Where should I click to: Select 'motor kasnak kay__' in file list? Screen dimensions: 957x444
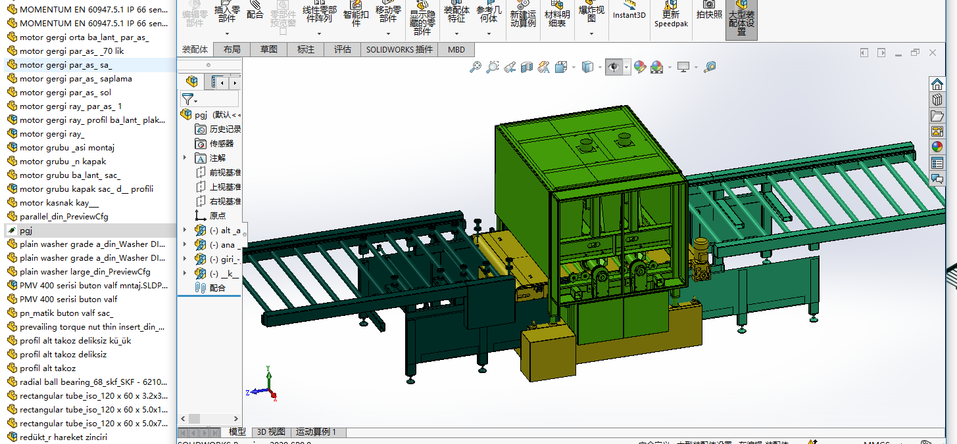59,203
